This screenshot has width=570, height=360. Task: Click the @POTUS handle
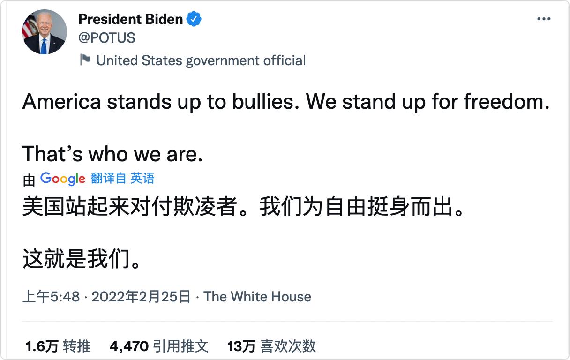[x=107, y=38]
